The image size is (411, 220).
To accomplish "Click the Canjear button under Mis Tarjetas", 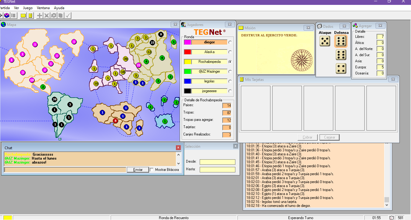I will [x=329, y=137].
